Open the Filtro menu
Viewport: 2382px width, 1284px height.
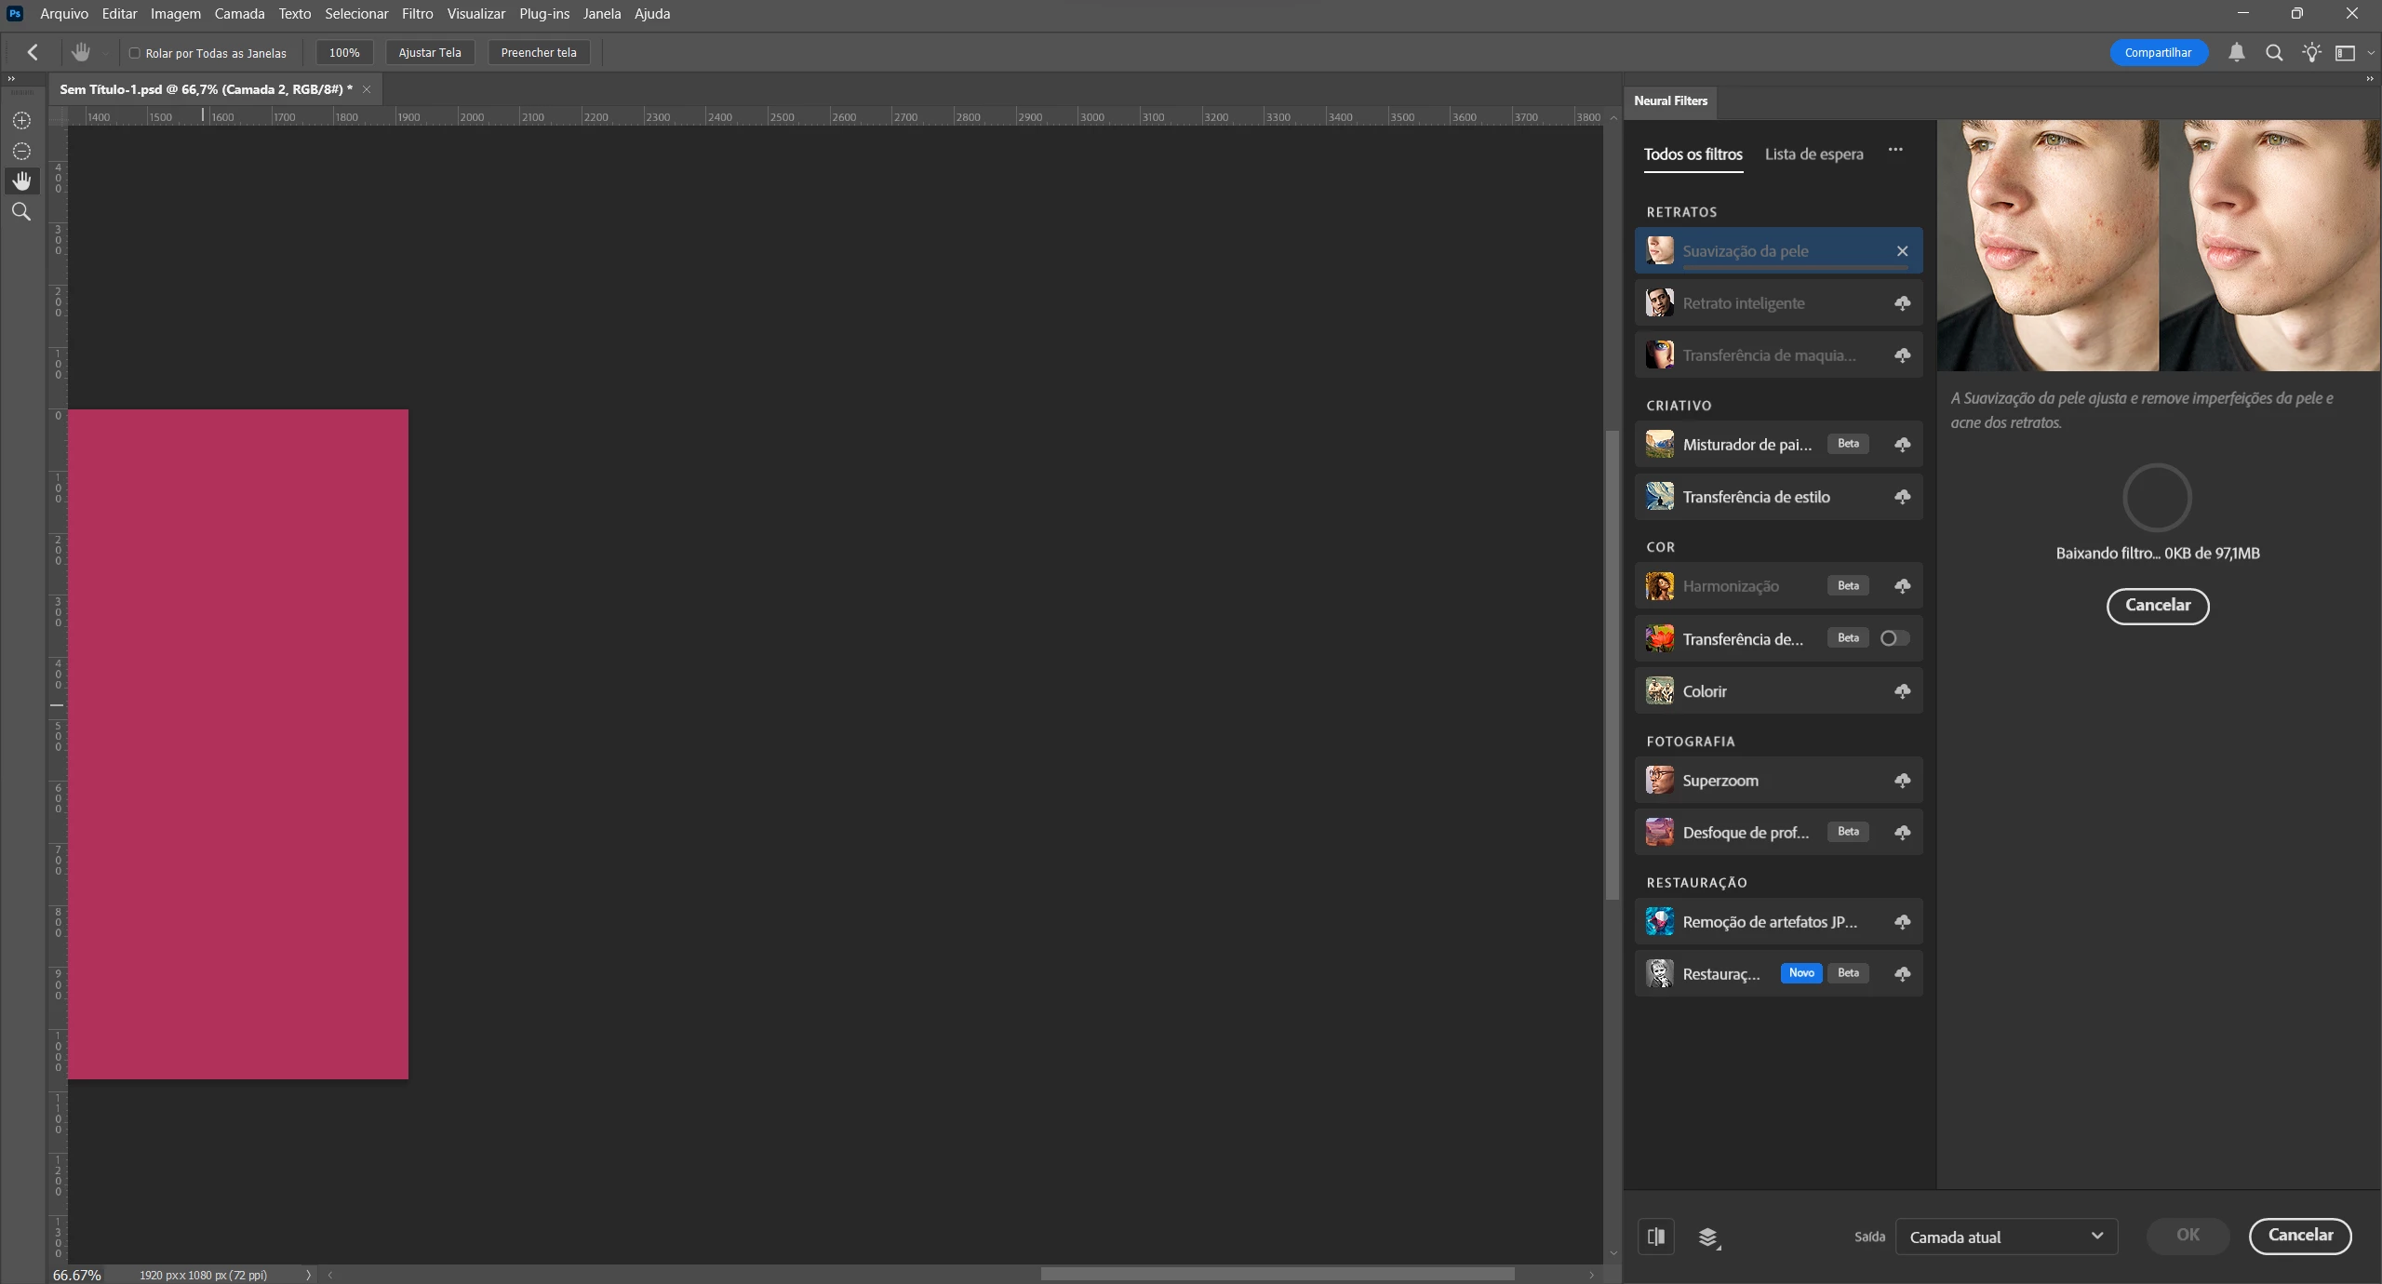(x=417, y=14)
